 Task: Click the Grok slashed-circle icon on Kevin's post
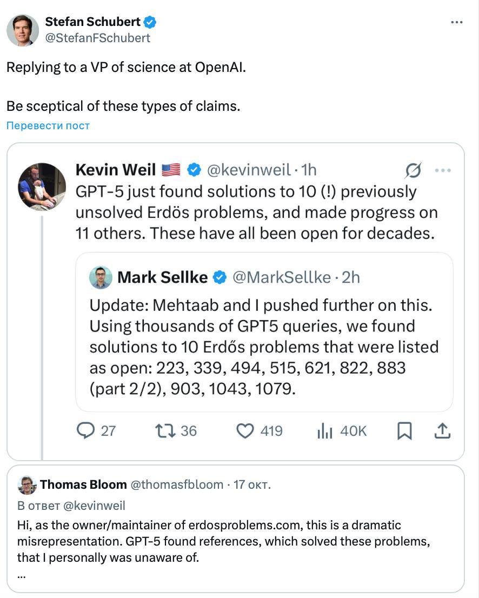click(x=413, y=171)
